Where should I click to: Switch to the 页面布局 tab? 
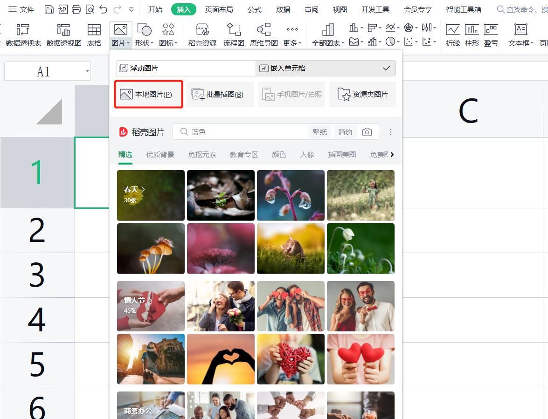(219, 9)
